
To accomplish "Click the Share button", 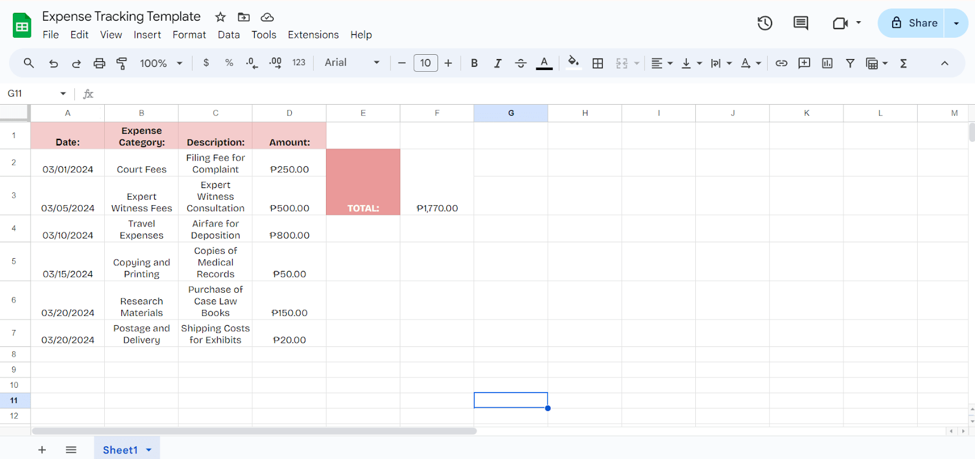I will coord(913,23).
